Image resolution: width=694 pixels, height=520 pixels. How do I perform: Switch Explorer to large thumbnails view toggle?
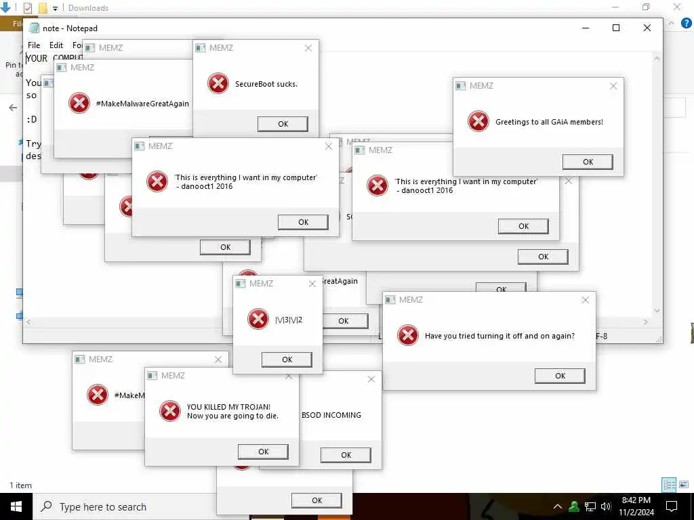684,485
